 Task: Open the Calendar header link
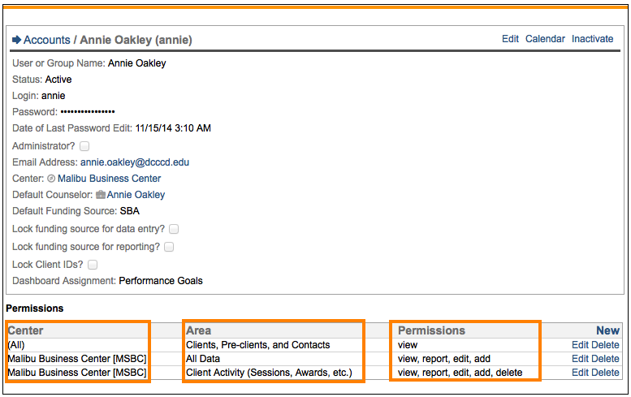pyautogui.click(x=545, y=39)
